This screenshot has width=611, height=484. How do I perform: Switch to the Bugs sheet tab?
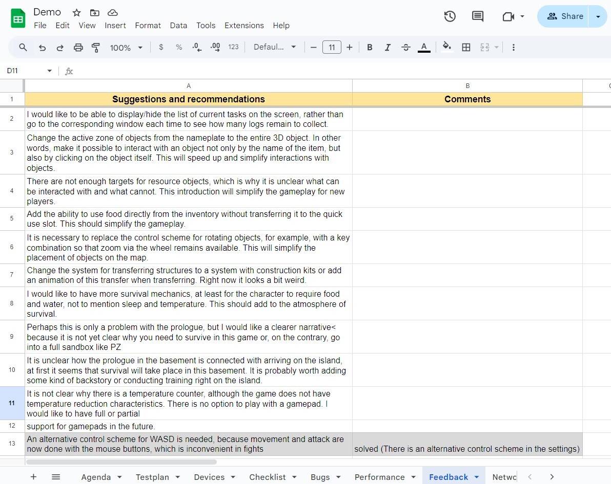click(x=320, y=477)
